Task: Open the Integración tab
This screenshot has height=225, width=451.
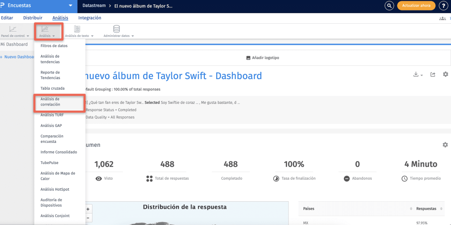Action: [89, 18]
